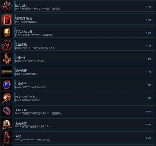Click the blue mask icon for 生命最大

click(7, 85)
